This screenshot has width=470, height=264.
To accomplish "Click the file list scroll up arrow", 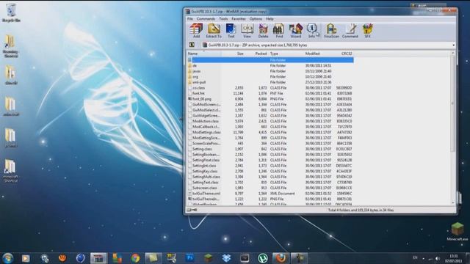I will coord(452,54).
